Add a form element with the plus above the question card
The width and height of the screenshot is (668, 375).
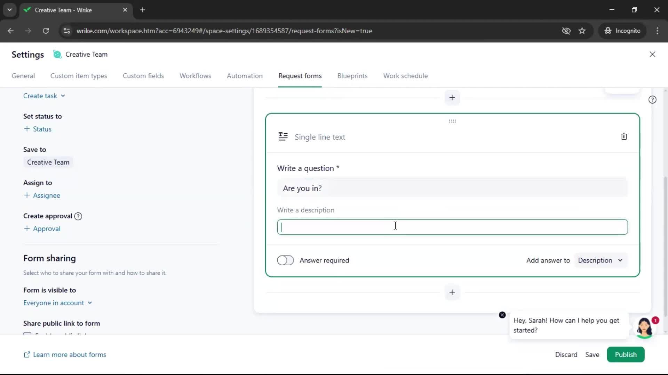(452, 98)
